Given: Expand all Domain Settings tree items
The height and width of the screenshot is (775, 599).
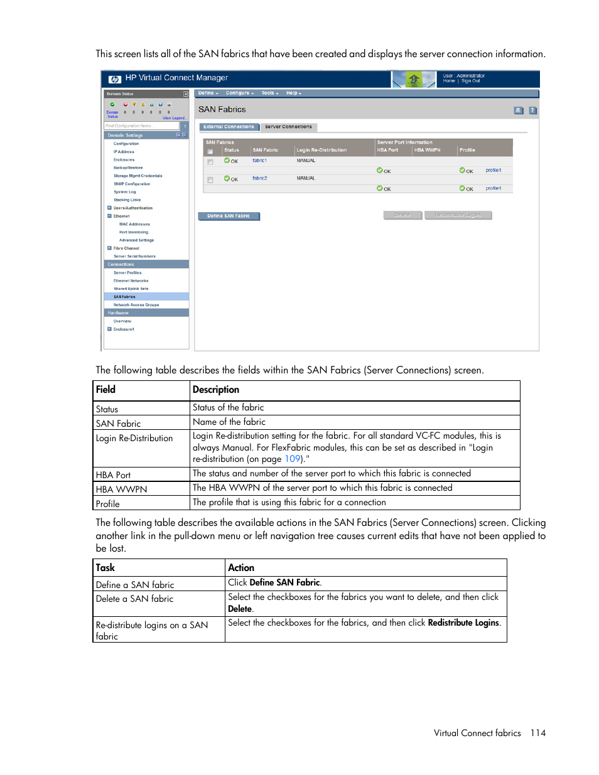Looking at the screenshot, I should [179, 135].
